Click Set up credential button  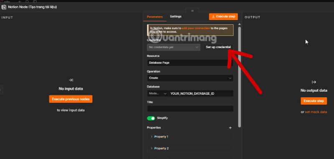tap(218, 47)
